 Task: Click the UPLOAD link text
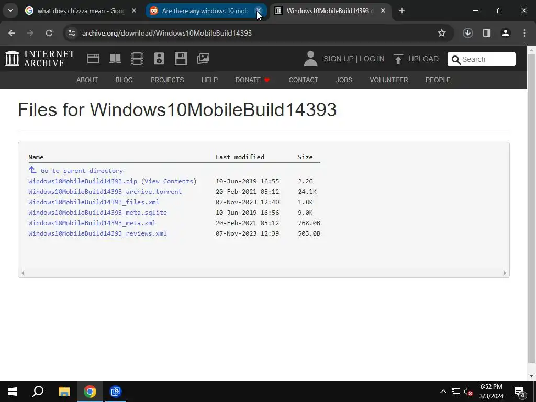(423, 59)
